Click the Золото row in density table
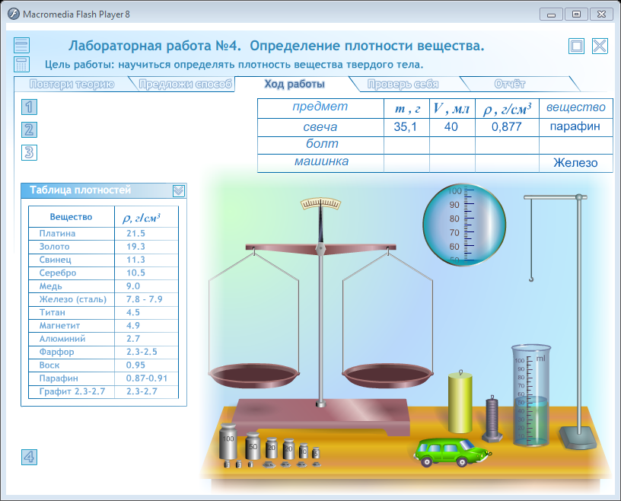Screen dimensions: 621x501 (x=103, y=247)
